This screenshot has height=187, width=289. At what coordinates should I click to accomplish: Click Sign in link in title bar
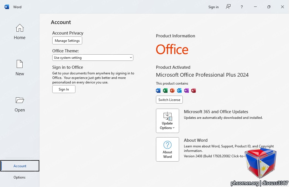pos(214,7)
